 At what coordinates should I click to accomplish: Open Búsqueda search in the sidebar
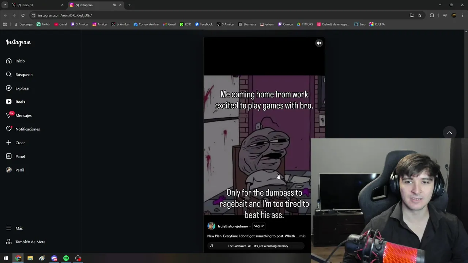click(19, 75)
